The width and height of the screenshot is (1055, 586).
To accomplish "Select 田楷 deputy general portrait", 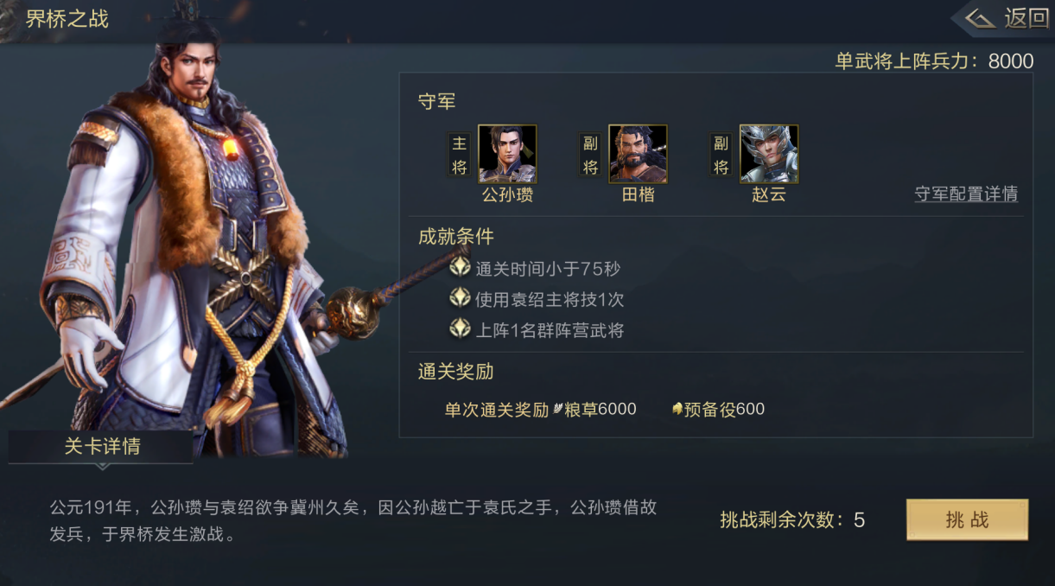I will [638, 154].
